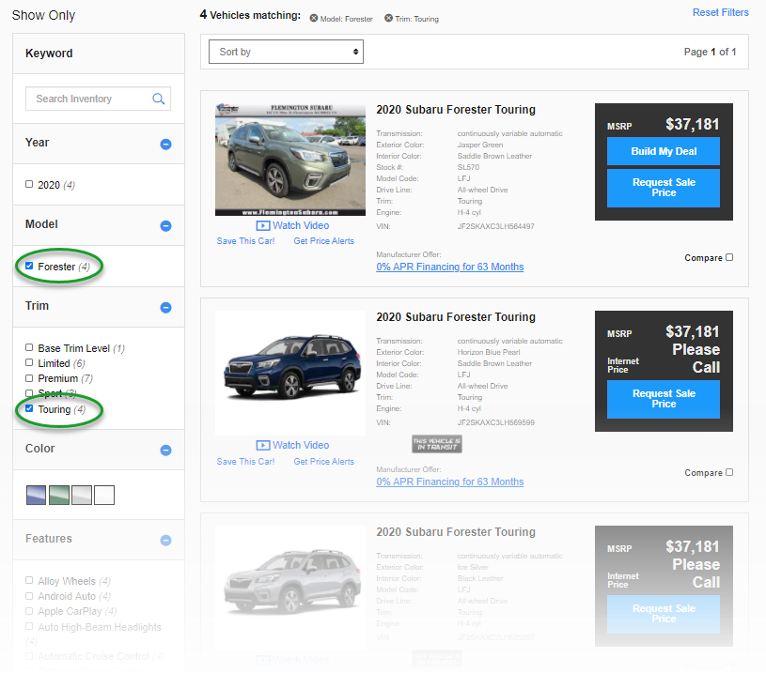Click Build My Deal button
The image size is (766, 673).
664,151
